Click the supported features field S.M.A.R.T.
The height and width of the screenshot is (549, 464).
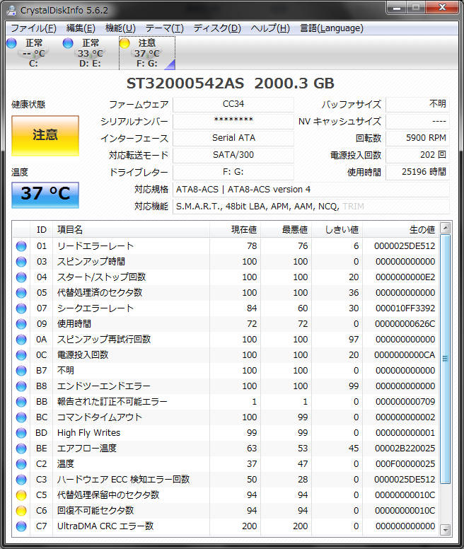(x=311, y=207)
